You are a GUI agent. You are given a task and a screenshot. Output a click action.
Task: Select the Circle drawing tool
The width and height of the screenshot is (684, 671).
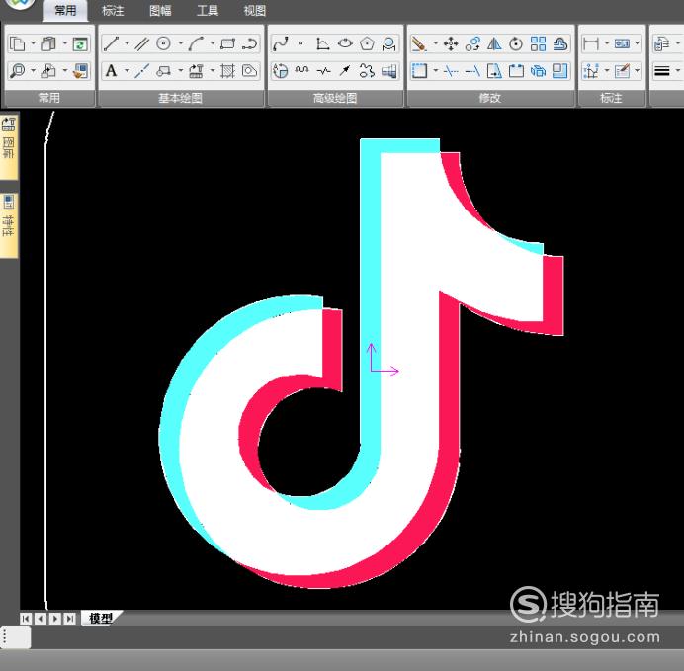[x=163, y=43]
